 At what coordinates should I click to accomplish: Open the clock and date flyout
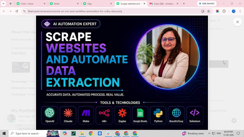click(229, 133)
